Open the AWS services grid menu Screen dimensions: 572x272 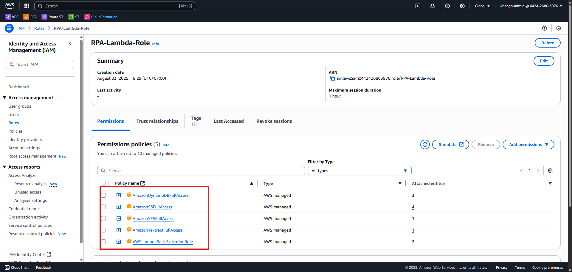[x=27, y=6]
